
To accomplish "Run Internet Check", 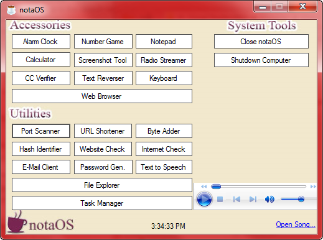I will pyautogui.click(x=164, y=149).
